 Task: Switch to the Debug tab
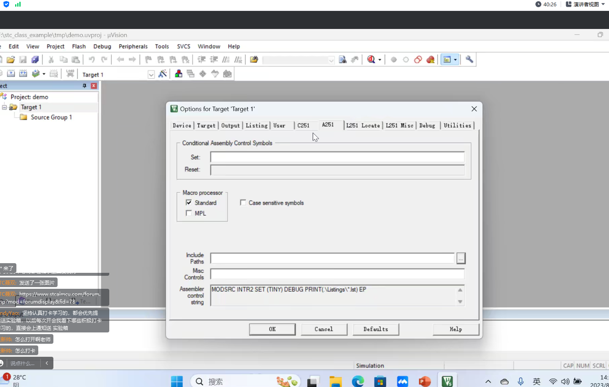(x=427, y=126)
